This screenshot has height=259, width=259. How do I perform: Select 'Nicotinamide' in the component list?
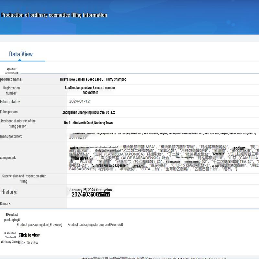(173, 162)
